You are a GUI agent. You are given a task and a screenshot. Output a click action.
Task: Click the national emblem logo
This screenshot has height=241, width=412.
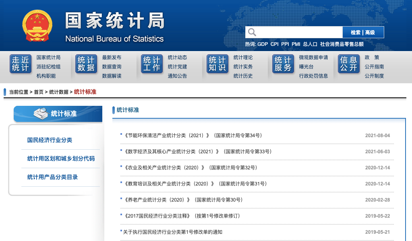pyautogui.click(x=37, y=26)
